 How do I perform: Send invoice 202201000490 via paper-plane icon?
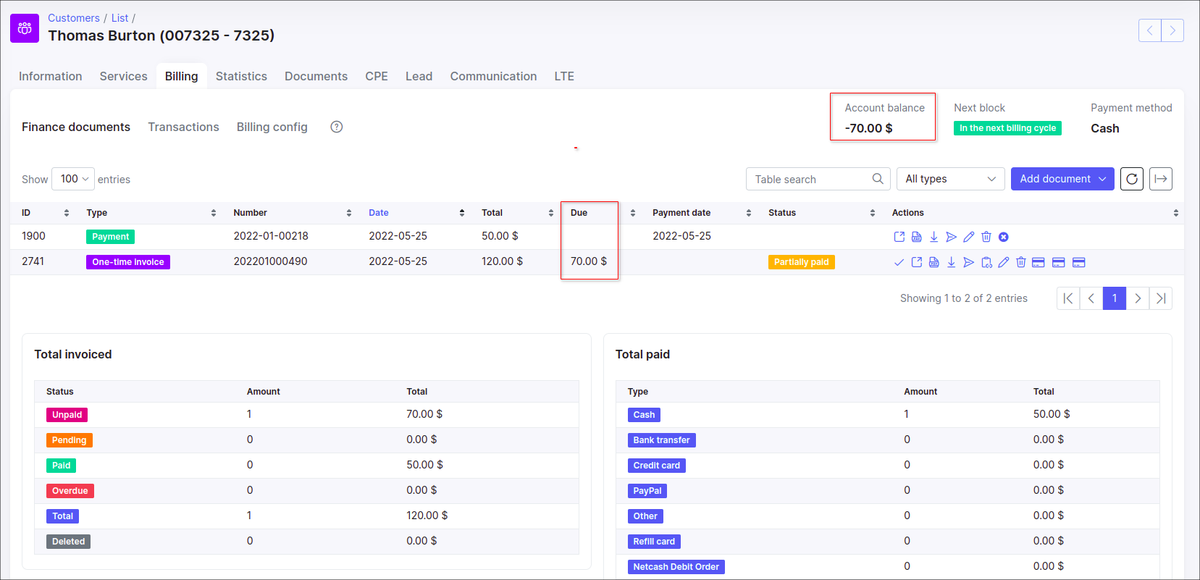pyautogui.click(x=968, y=262)
